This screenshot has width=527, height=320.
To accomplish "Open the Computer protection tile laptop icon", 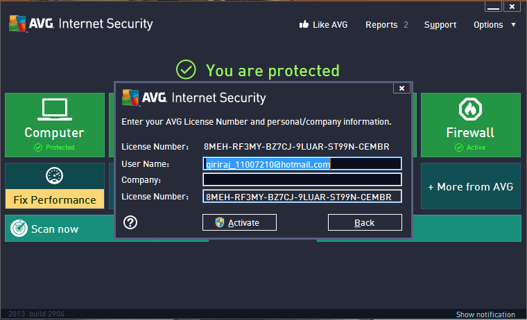I will (x=55, y=109).
